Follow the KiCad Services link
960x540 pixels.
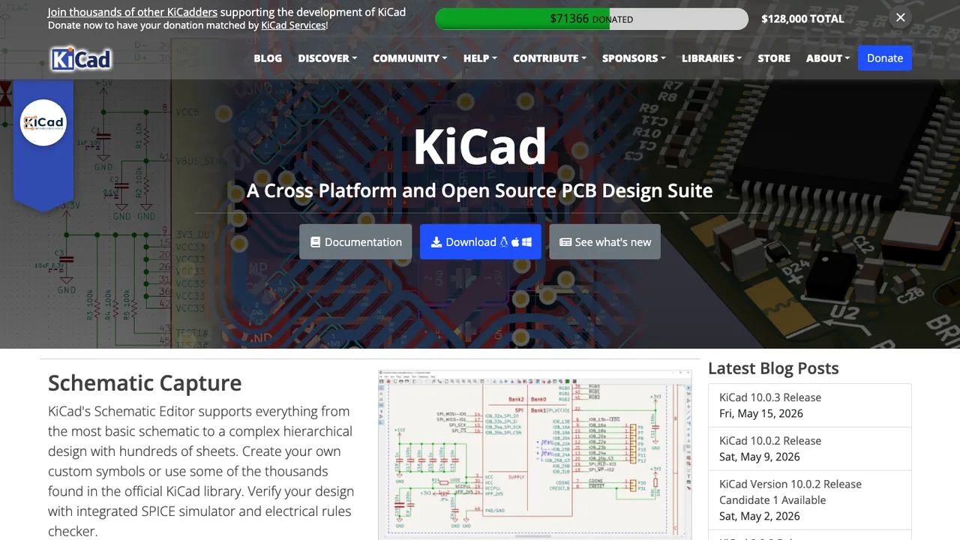[x=293, y=25]
